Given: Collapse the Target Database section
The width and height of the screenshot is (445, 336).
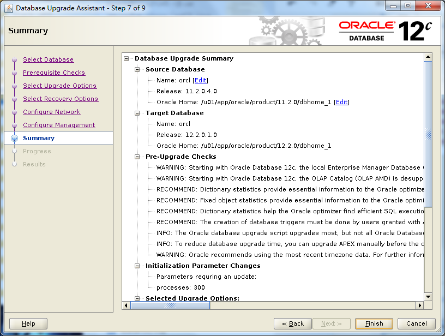Looking at the screenshot, I should point(136,113).
